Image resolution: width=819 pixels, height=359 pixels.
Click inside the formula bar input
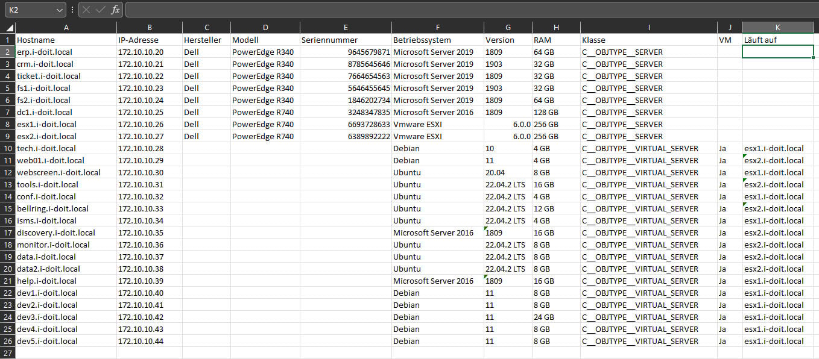coord(470,10)
